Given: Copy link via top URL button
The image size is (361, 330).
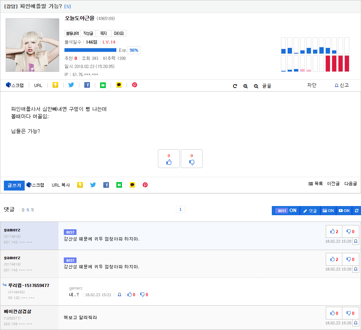Looking at the screenshot, I should (x=38, y=85).
